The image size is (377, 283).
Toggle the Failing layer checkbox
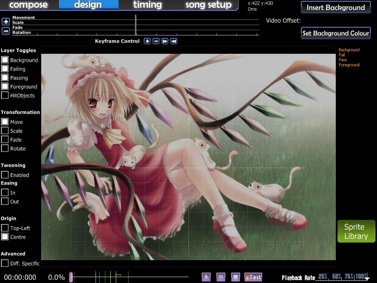[x=5, y=69]
